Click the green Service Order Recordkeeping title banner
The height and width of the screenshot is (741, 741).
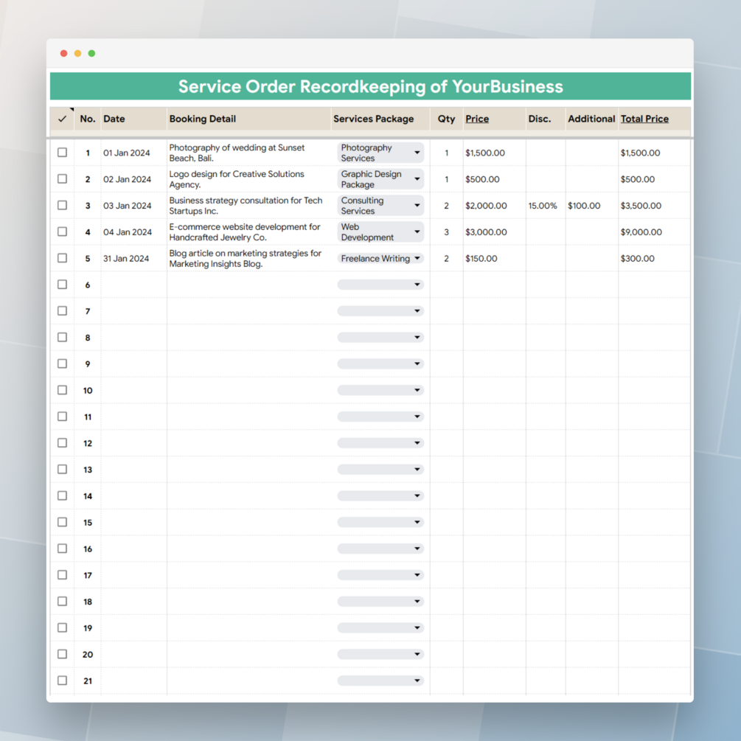pos(370,86)
